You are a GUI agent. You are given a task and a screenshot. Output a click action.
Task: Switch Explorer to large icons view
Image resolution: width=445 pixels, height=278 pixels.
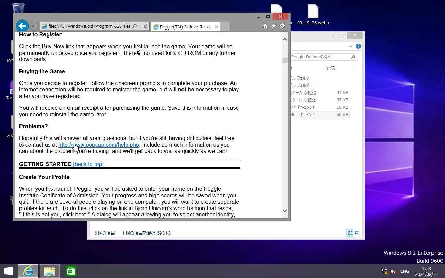point(357,233)
